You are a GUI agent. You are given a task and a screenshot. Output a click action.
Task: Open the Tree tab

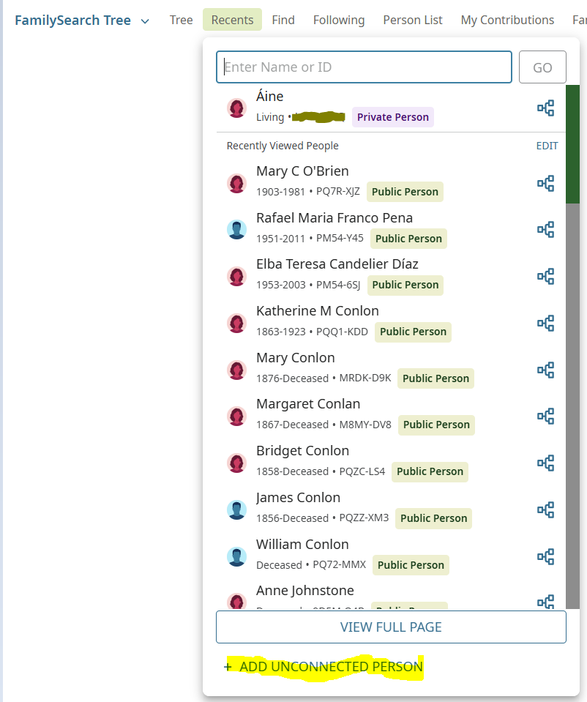pyautogui.click(x=181, y=20)
